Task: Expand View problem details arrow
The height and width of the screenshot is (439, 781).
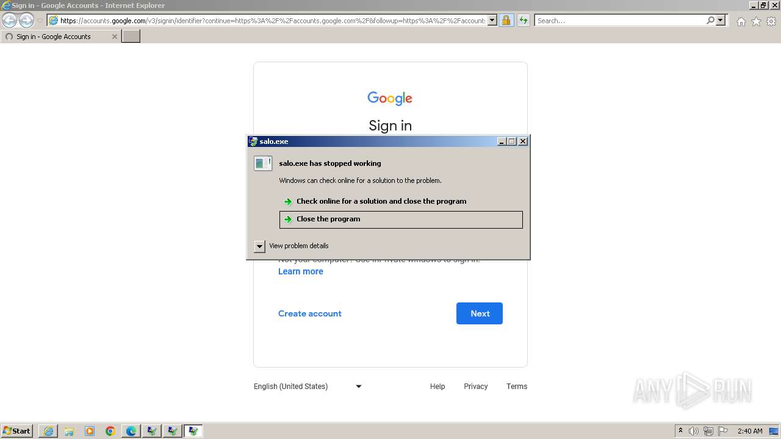Action: pos(259,246)
